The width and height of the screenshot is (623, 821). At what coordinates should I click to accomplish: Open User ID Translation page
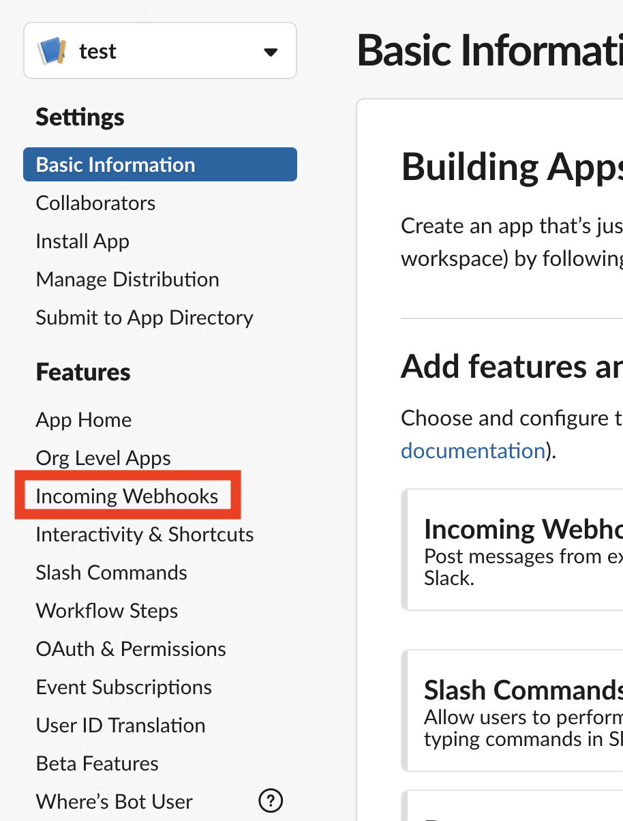pyautogui.click(x=121, y=726)
